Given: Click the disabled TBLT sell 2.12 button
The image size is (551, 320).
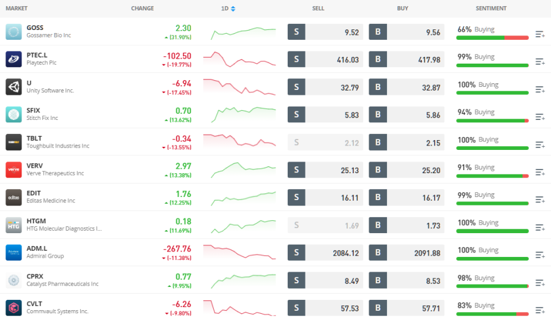Looking at the screenshot, I should coord(326,143).
